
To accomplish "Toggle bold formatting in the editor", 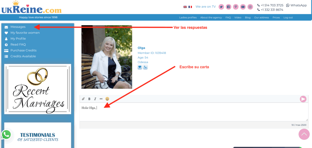I will click(x=89, y=99).
